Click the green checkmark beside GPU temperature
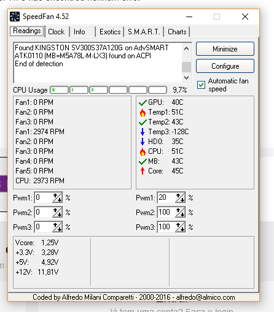Screen dimensions: 274x312 [143, 102]
